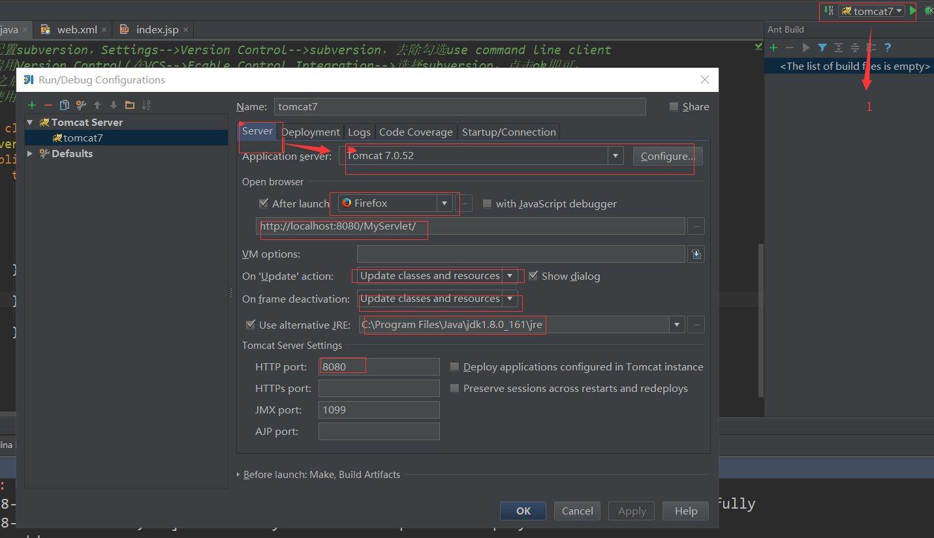Toggle the Show dialog checkbox

pyautogui.click(x=533, y=276)
